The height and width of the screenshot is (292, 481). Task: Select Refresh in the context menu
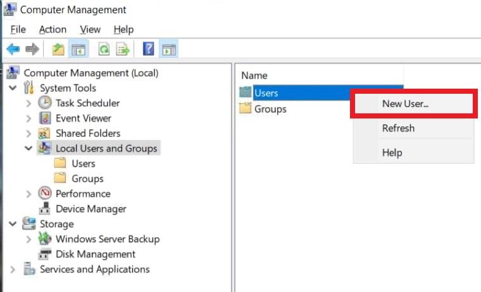point(398,128)
